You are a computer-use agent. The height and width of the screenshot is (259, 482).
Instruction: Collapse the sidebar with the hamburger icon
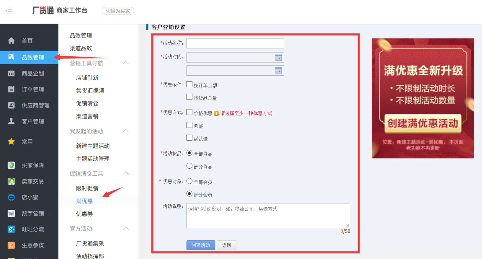coord(9,11)
